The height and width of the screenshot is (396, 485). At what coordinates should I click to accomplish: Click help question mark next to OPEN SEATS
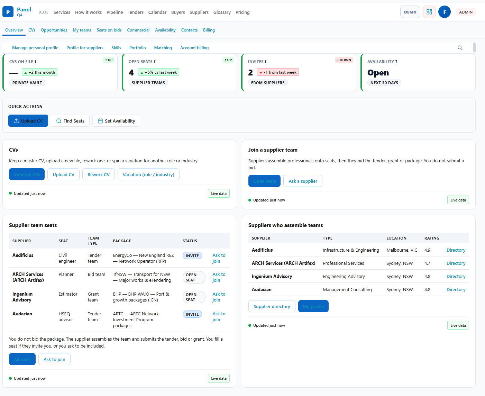155,62
